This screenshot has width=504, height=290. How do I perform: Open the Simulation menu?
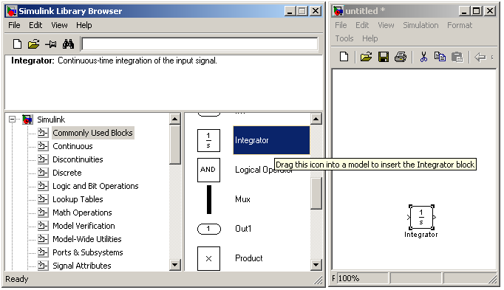(420, 25)
